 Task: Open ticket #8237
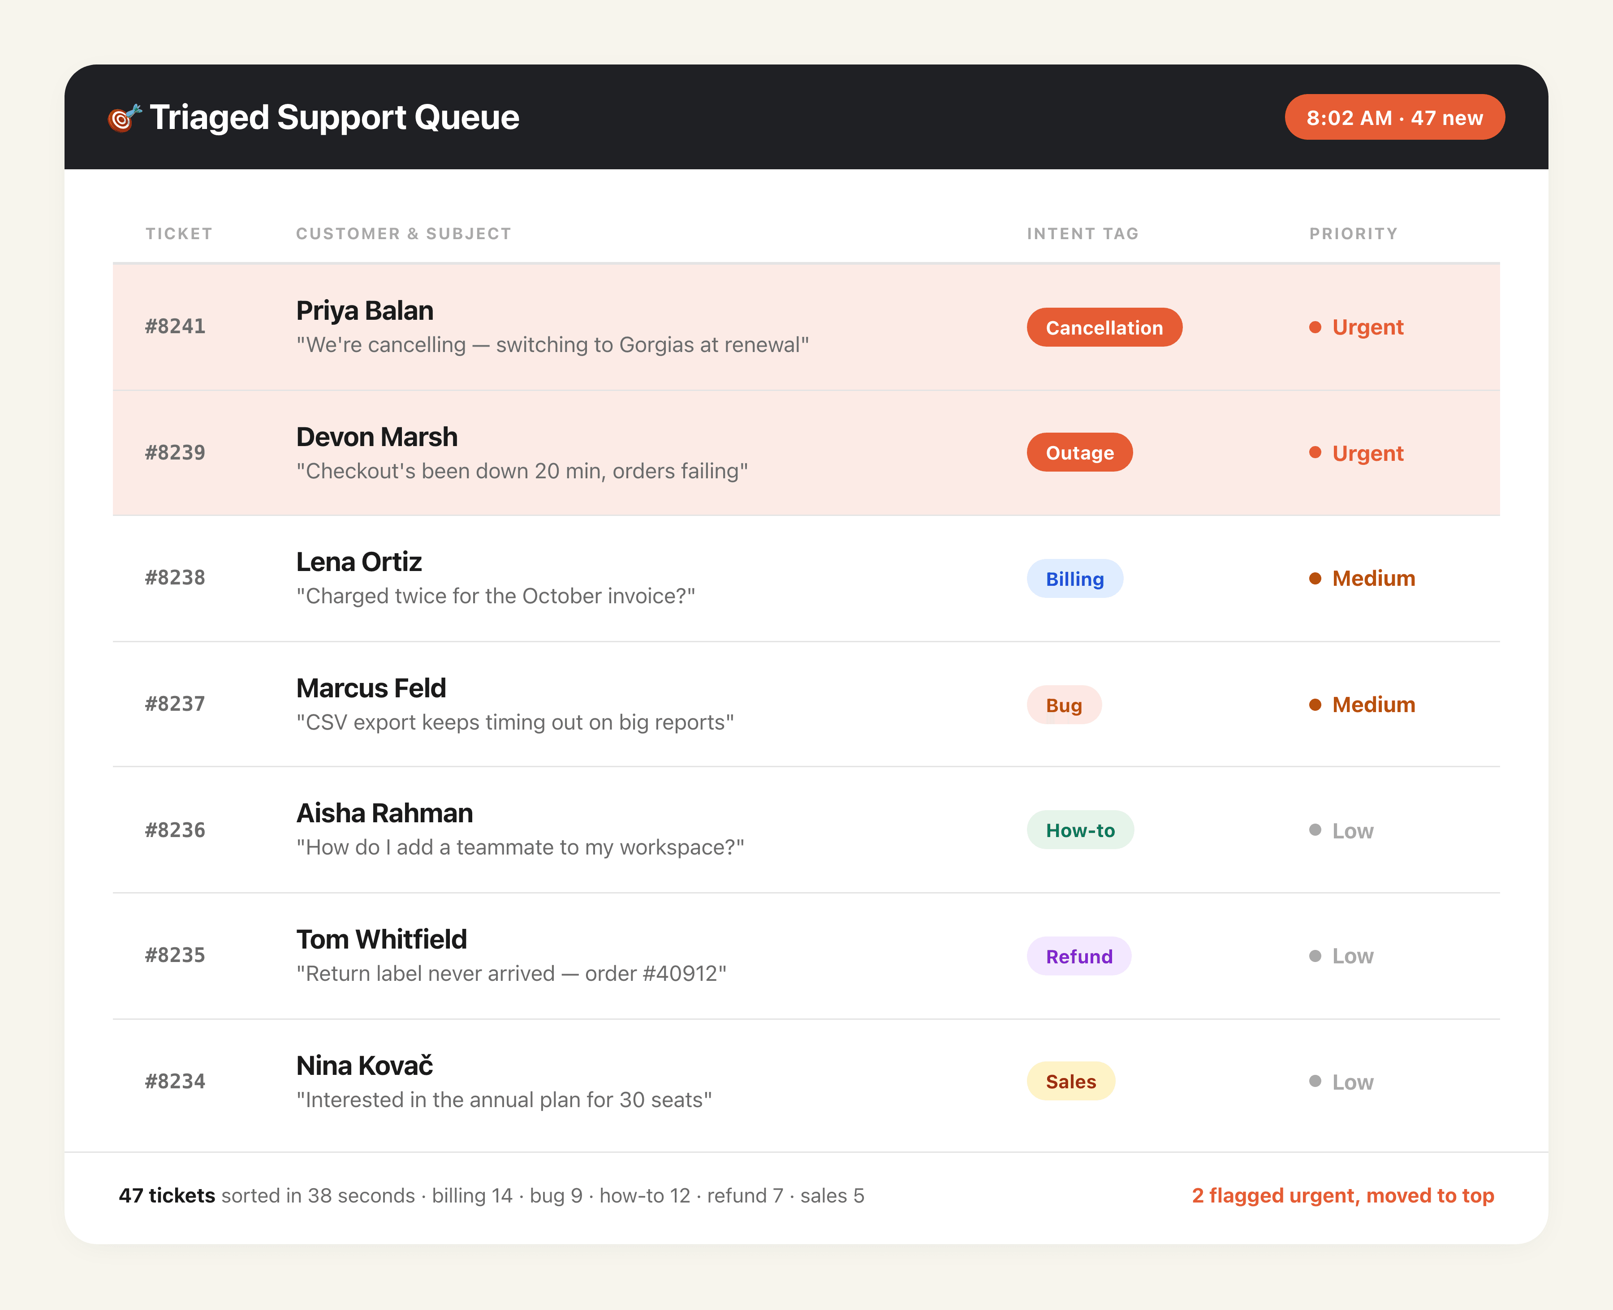pyautogui.click(x=175, y=703)
